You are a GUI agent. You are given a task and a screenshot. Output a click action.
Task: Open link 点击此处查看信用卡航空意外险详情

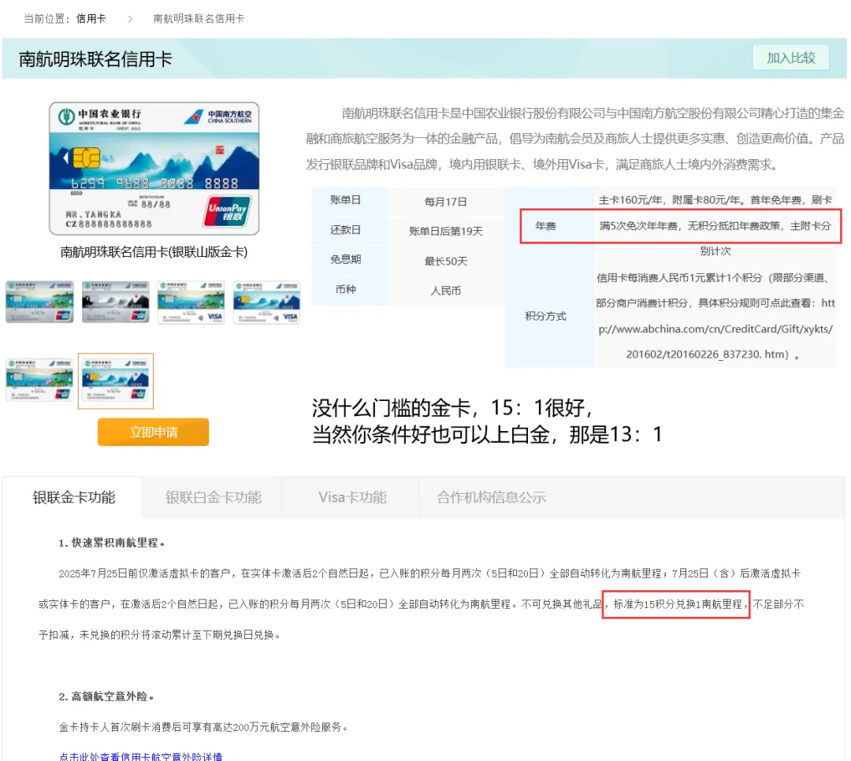[x=140, y=756]
